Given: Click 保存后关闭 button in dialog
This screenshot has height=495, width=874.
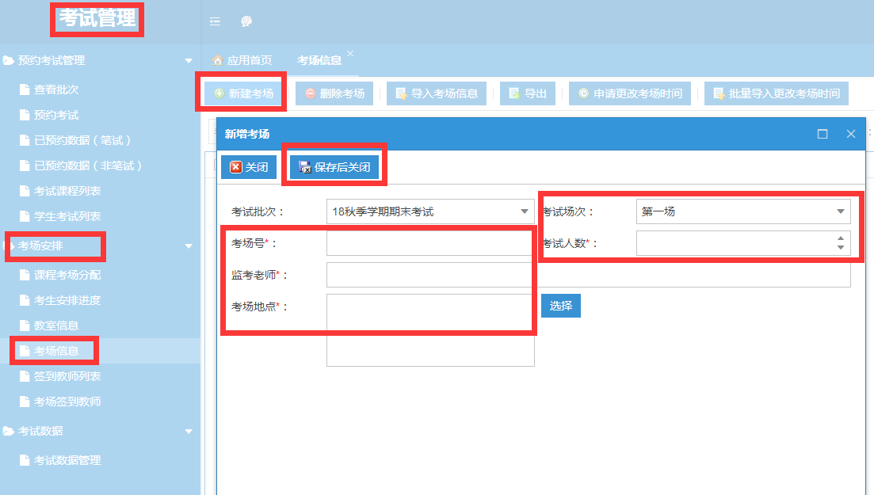Looking at the screenshot, I should 334,167.
